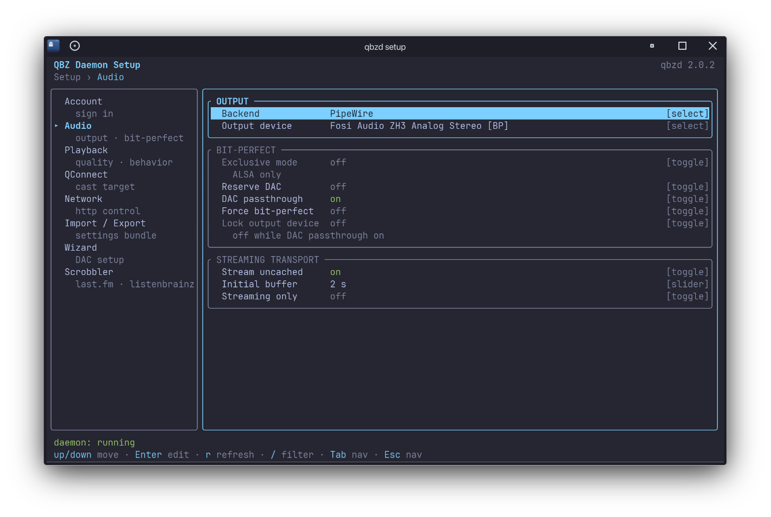Viewport: 771px width, 517px height.
Task: Toggle Lock output device setting
Action: (x=688, y=224)
